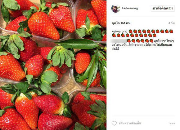Toggle the กำลังติดตาม following button

click(x=163, y=8)
